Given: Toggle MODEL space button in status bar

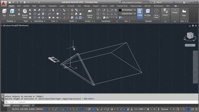Looking at the screenshot, I should 40,109.
